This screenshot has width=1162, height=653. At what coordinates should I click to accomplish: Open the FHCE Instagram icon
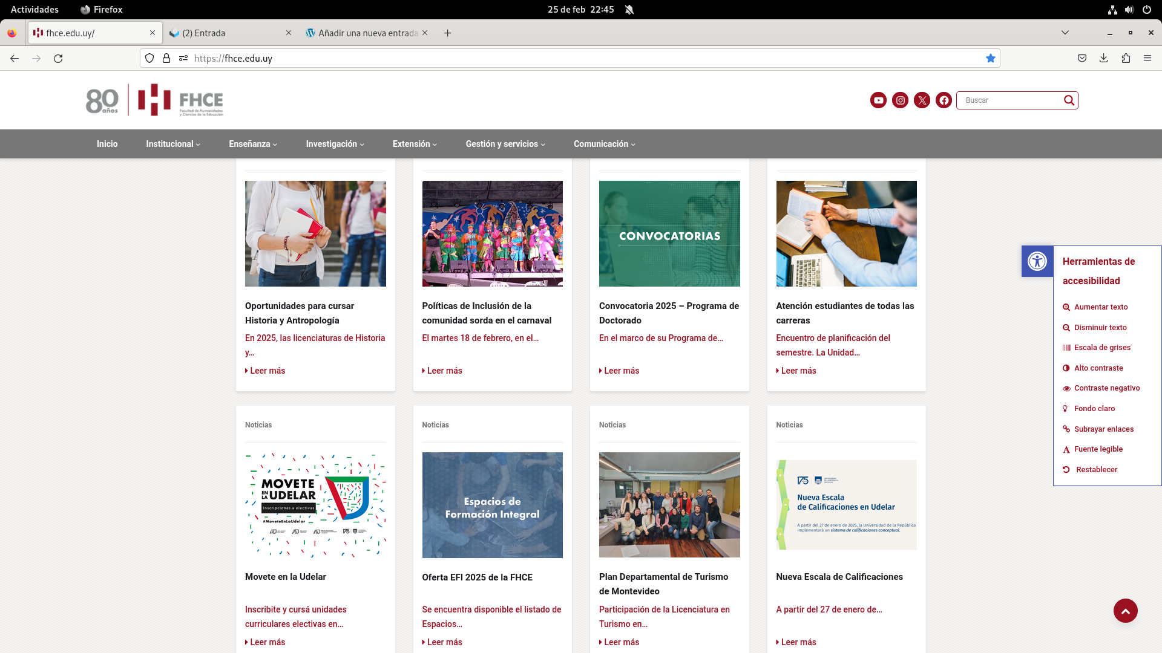(x=900, y=100)
